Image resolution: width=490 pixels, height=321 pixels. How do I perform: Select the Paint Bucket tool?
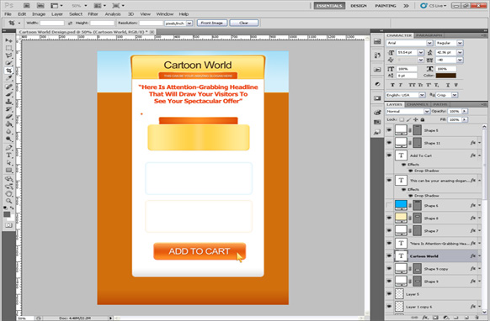point(8,124)
